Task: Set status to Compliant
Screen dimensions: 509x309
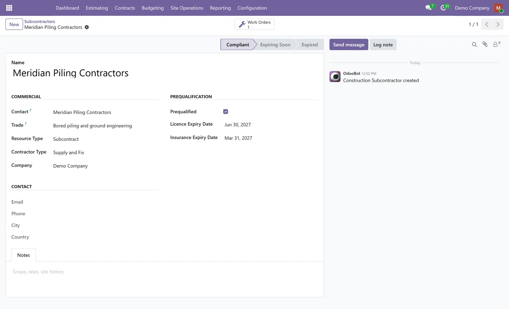Action: [237, 45]
